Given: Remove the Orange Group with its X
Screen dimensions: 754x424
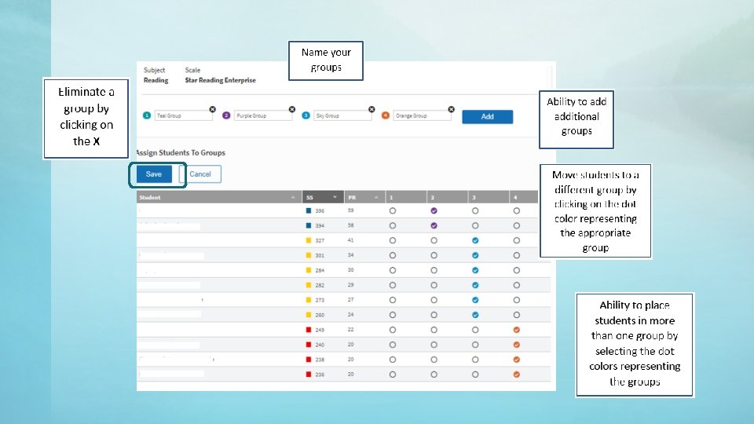Looking at the screenshot, I should [451, 110].
